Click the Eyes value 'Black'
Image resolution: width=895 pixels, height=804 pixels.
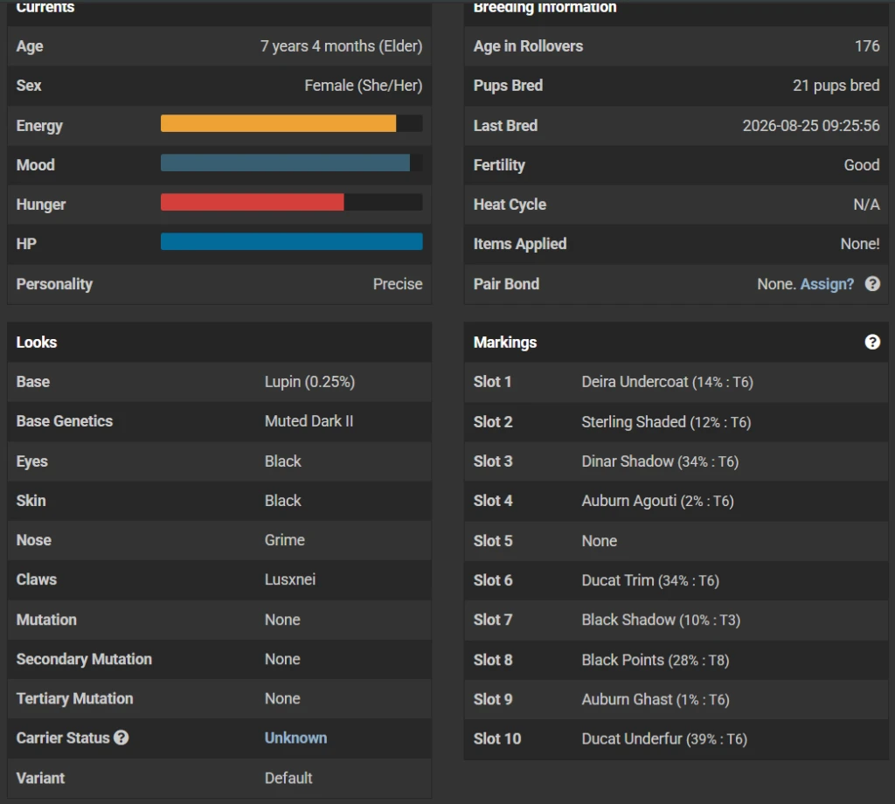pyautogui.click(x=282, y=461)
